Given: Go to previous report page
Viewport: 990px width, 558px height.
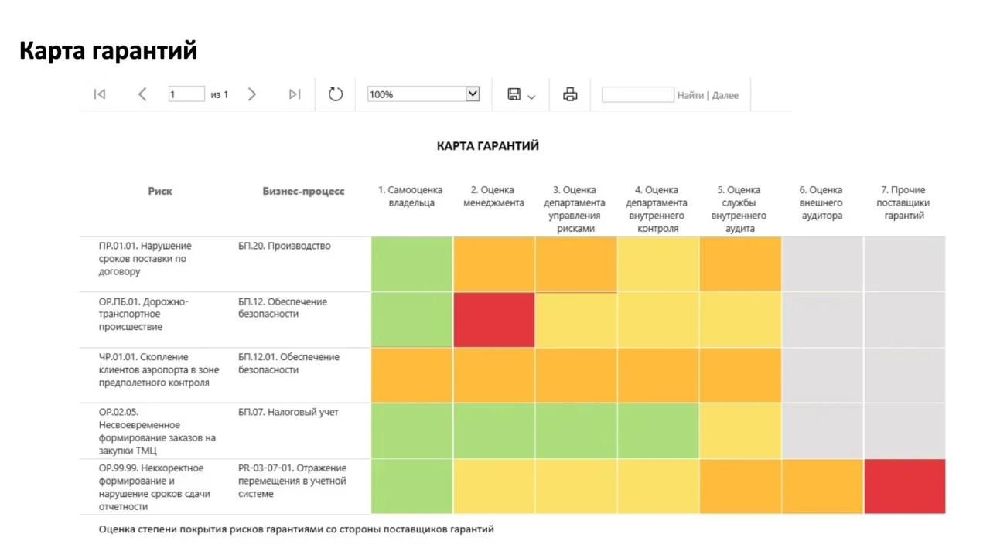Looking at the screenshot, I should [x=142, y=94].
